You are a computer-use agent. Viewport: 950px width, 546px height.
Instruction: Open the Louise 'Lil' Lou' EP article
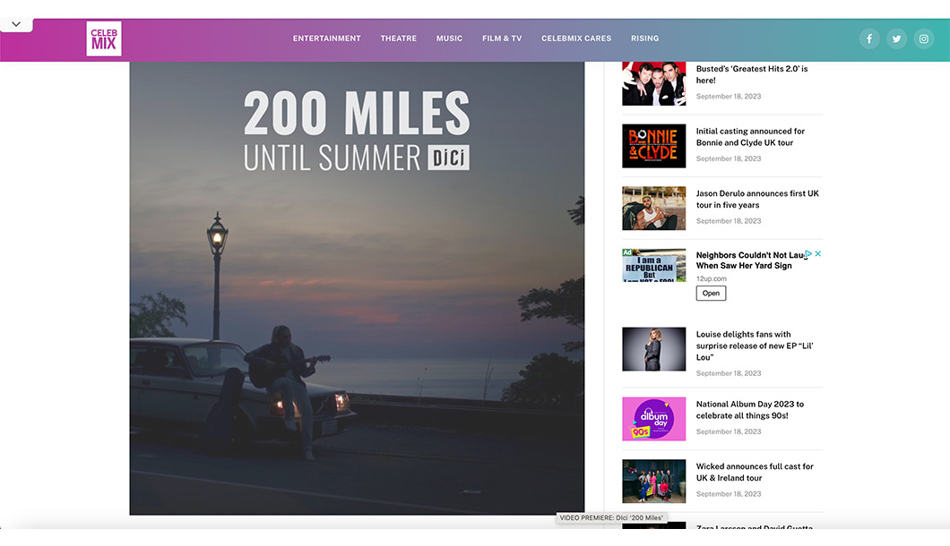click(x=755, y=346)
